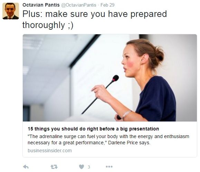200x172 pixels.
Task: Click the silver bracelet in the photo
Action: (x=126, y=115)
